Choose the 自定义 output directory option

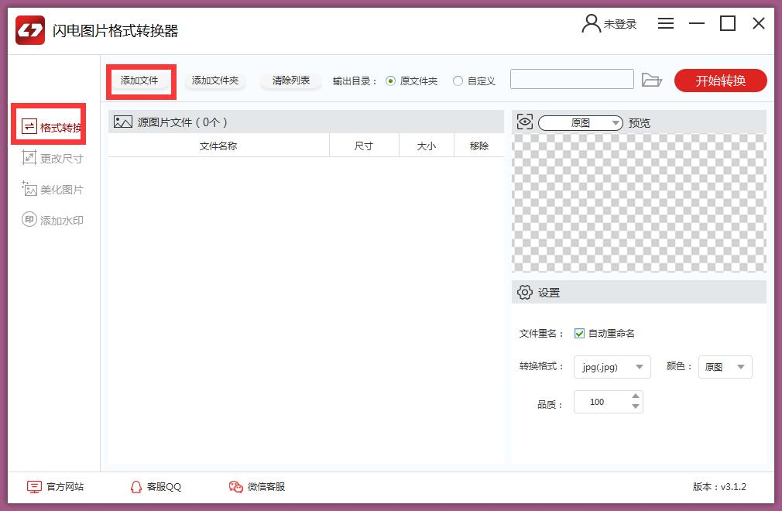click(x=459, y=79)
